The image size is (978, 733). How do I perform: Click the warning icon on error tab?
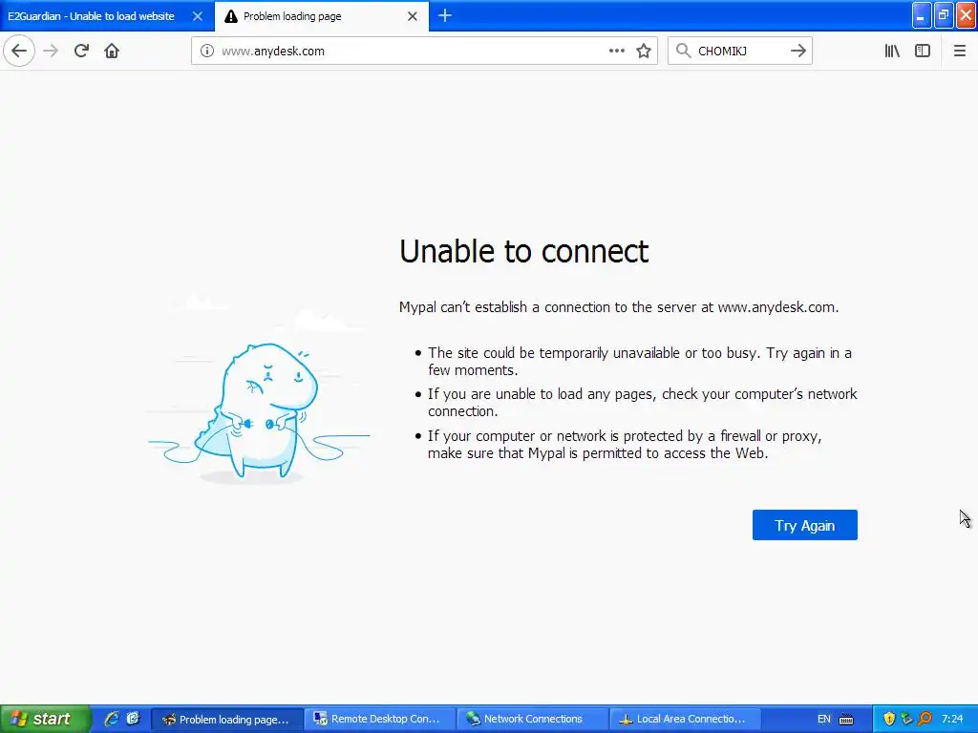pyautogui.click(x=231, y=16)
